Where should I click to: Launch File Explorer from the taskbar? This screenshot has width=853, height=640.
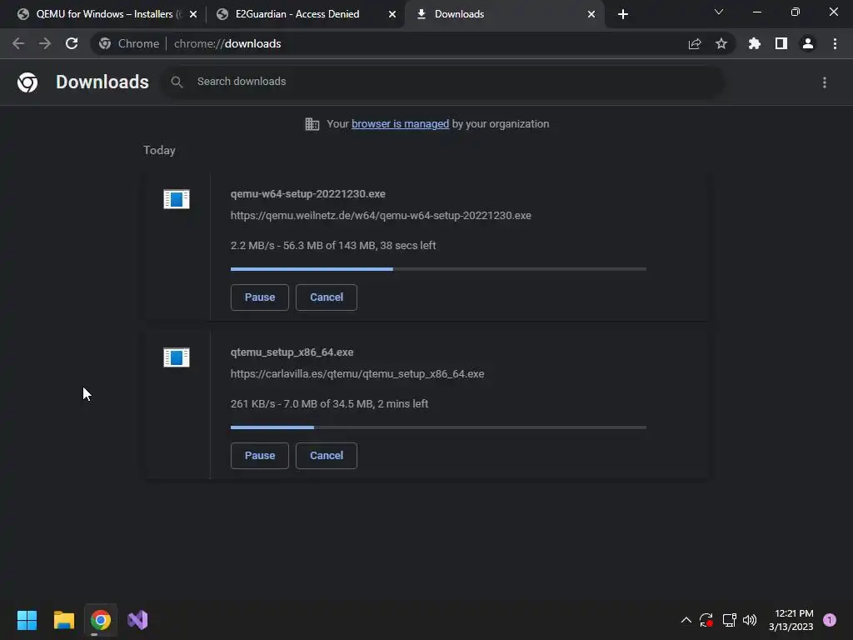(63, 620)
